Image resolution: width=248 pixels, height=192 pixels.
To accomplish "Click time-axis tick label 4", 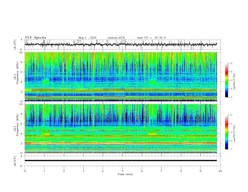I will pyautogui.click(x=103, y=171).
